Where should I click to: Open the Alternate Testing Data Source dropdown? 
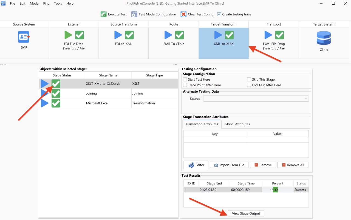tap(256, 99)
